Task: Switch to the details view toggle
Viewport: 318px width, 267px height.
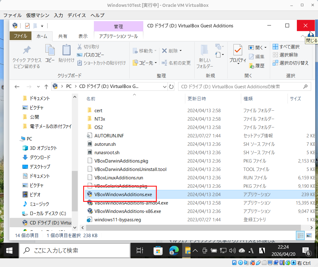Action: (x=300, y=235)
